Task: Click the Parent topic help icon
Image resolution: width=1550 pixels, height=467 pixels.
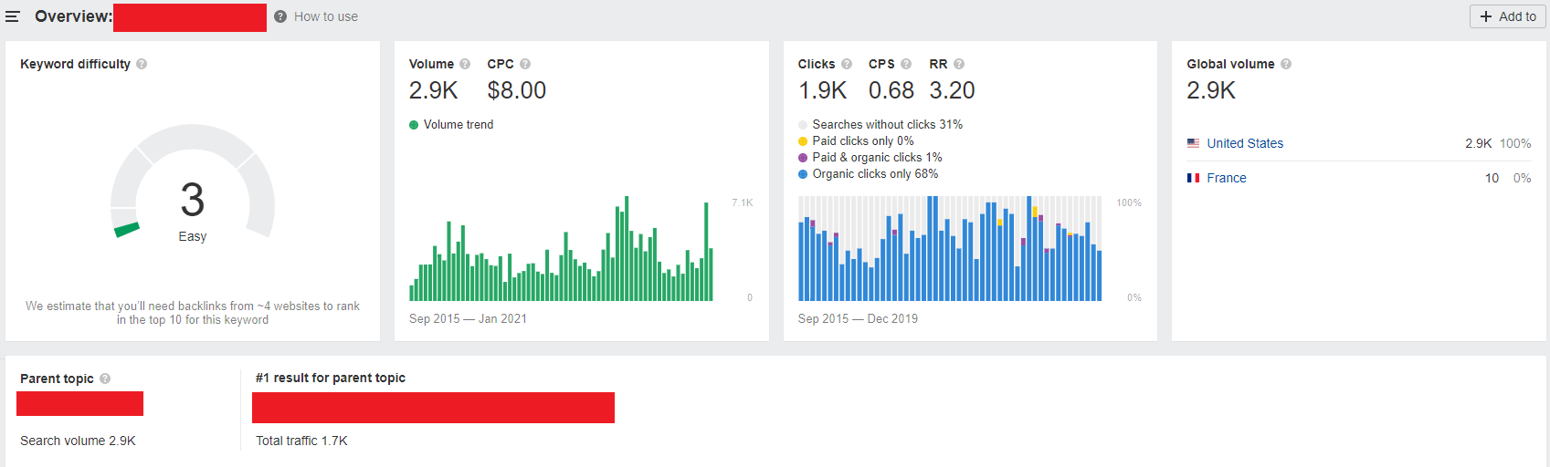Action: pos(105,379)
